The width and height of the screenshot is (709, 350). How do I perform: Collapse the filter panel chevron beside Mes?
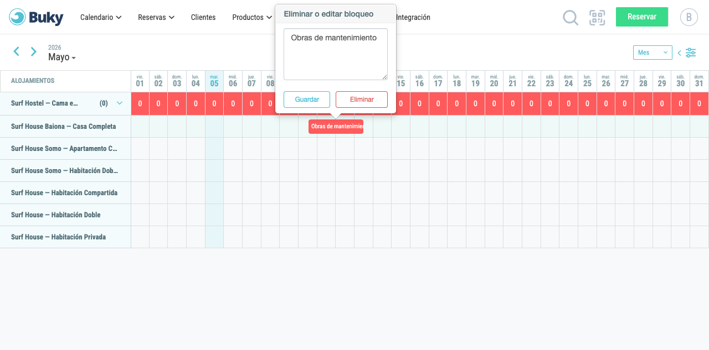click(x=679, y=53)
